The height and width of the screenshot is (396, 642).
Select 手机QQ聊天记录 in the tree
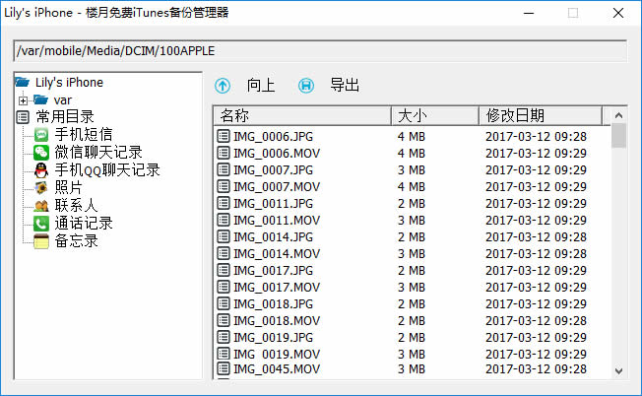pos(107,170)
